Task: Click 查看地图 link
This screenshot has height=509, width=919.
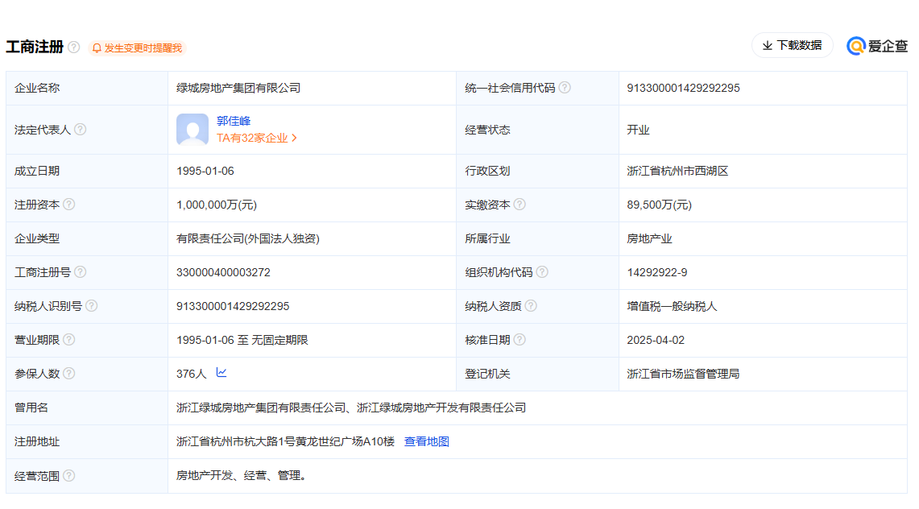Action: click(427, 441)
